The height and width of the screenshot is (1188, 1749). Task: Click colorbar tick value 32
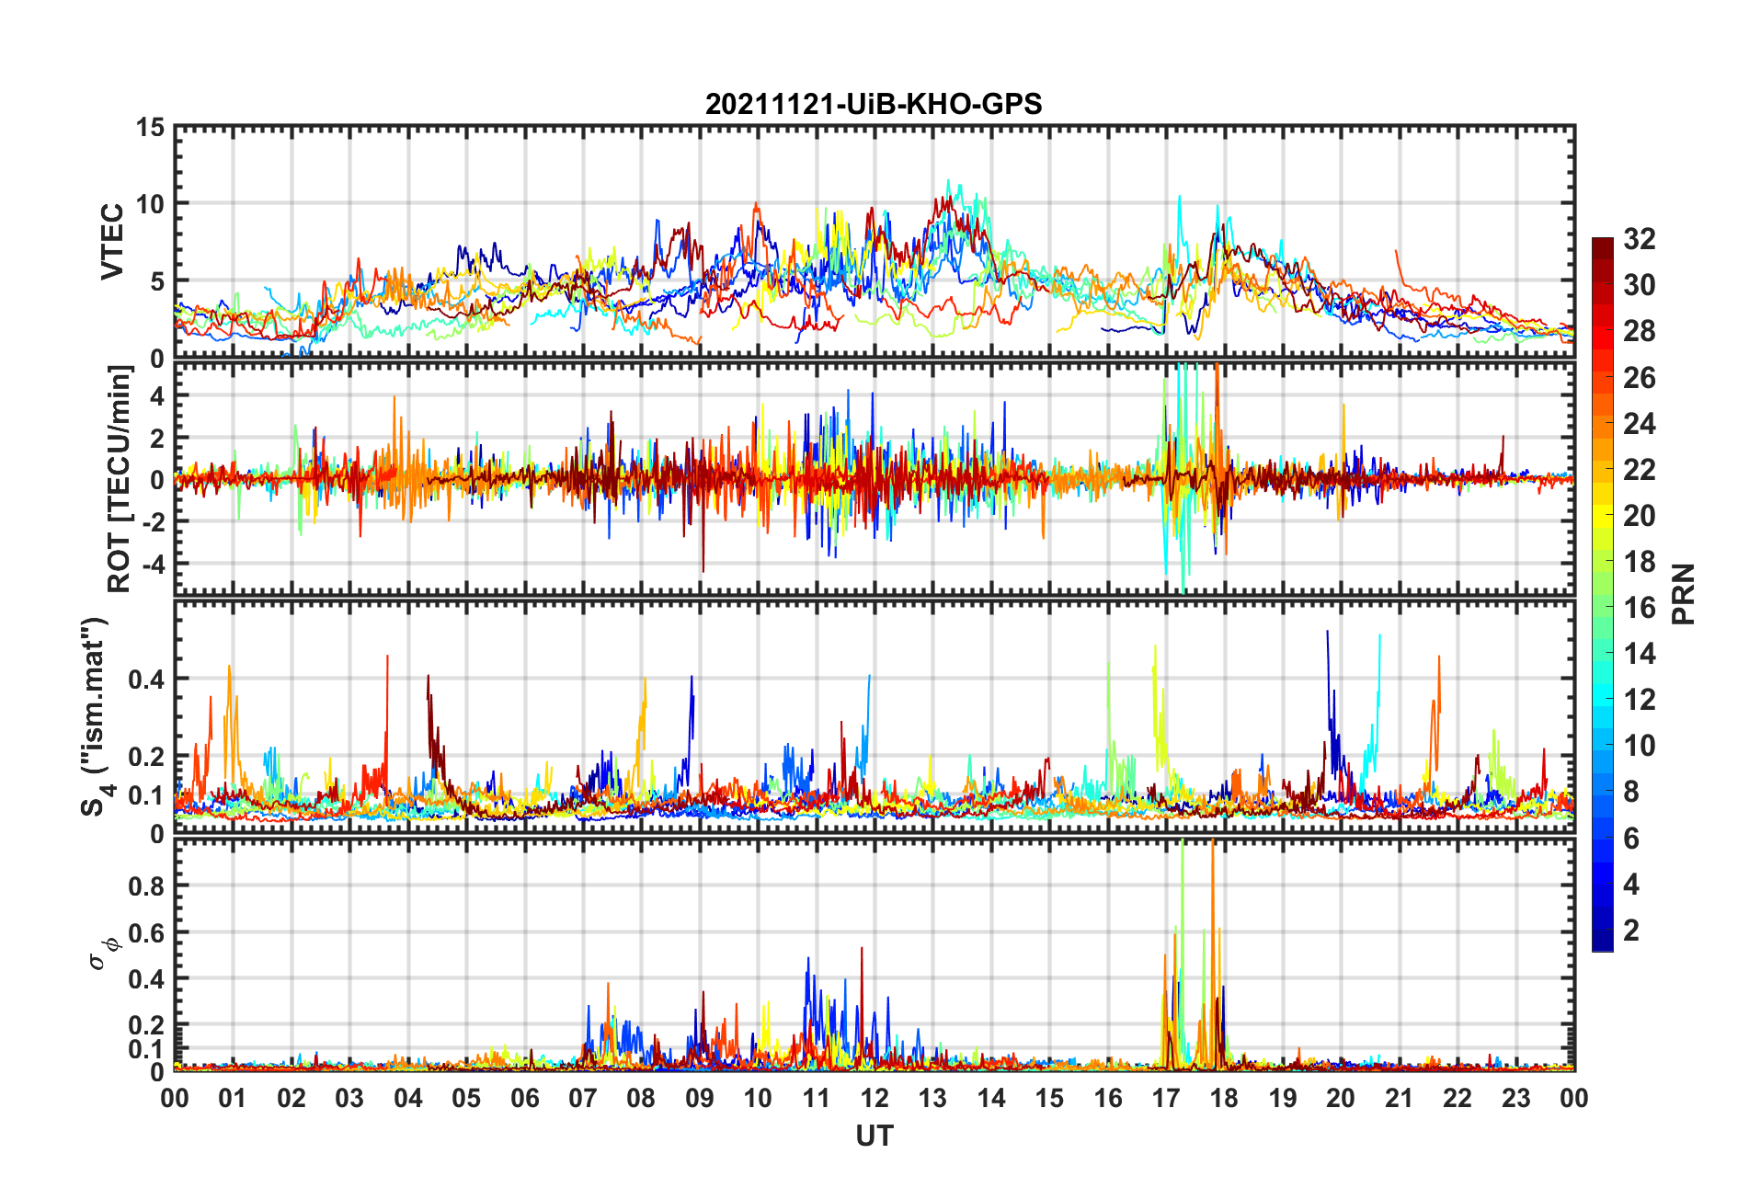point(1639,239)
